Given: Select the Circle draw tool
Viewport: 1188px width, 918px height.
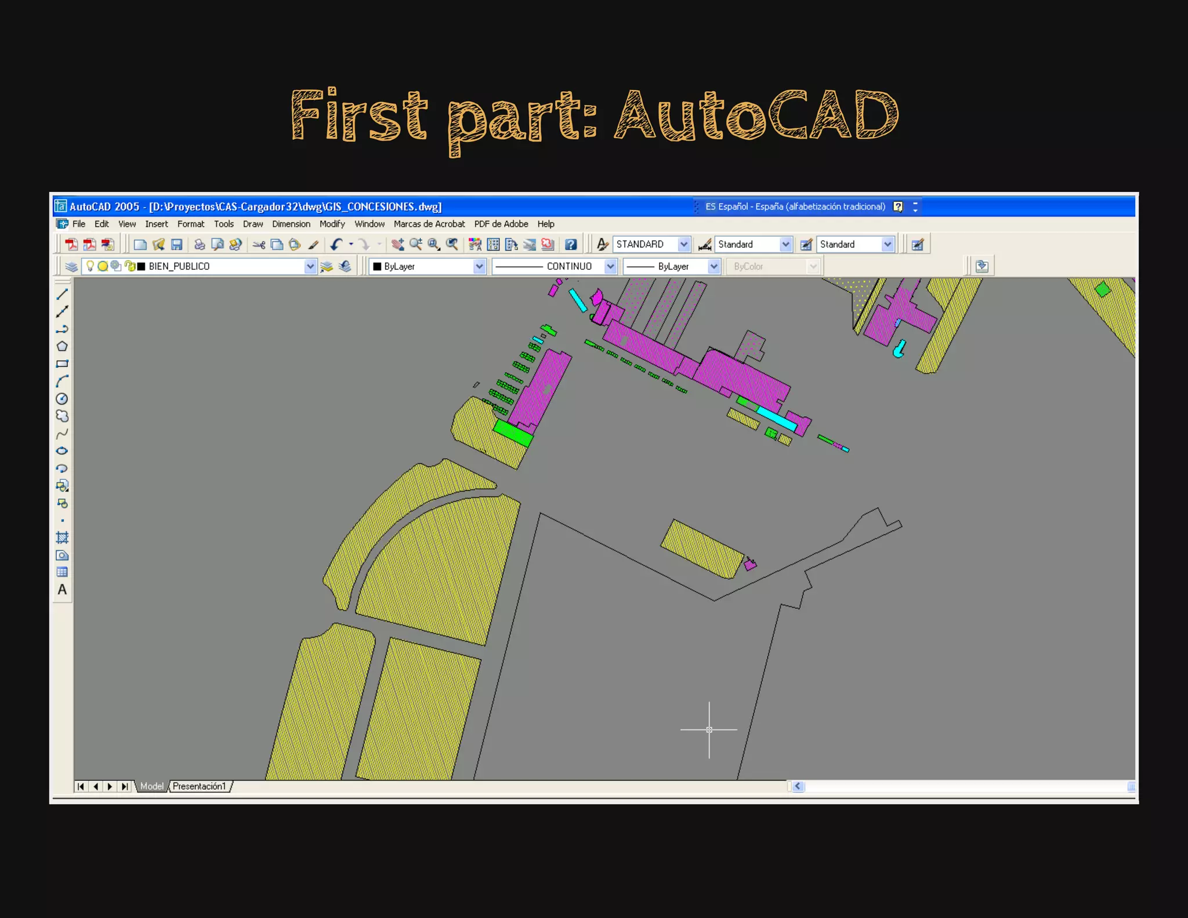Looking at the screenshot, I should 62,399.
